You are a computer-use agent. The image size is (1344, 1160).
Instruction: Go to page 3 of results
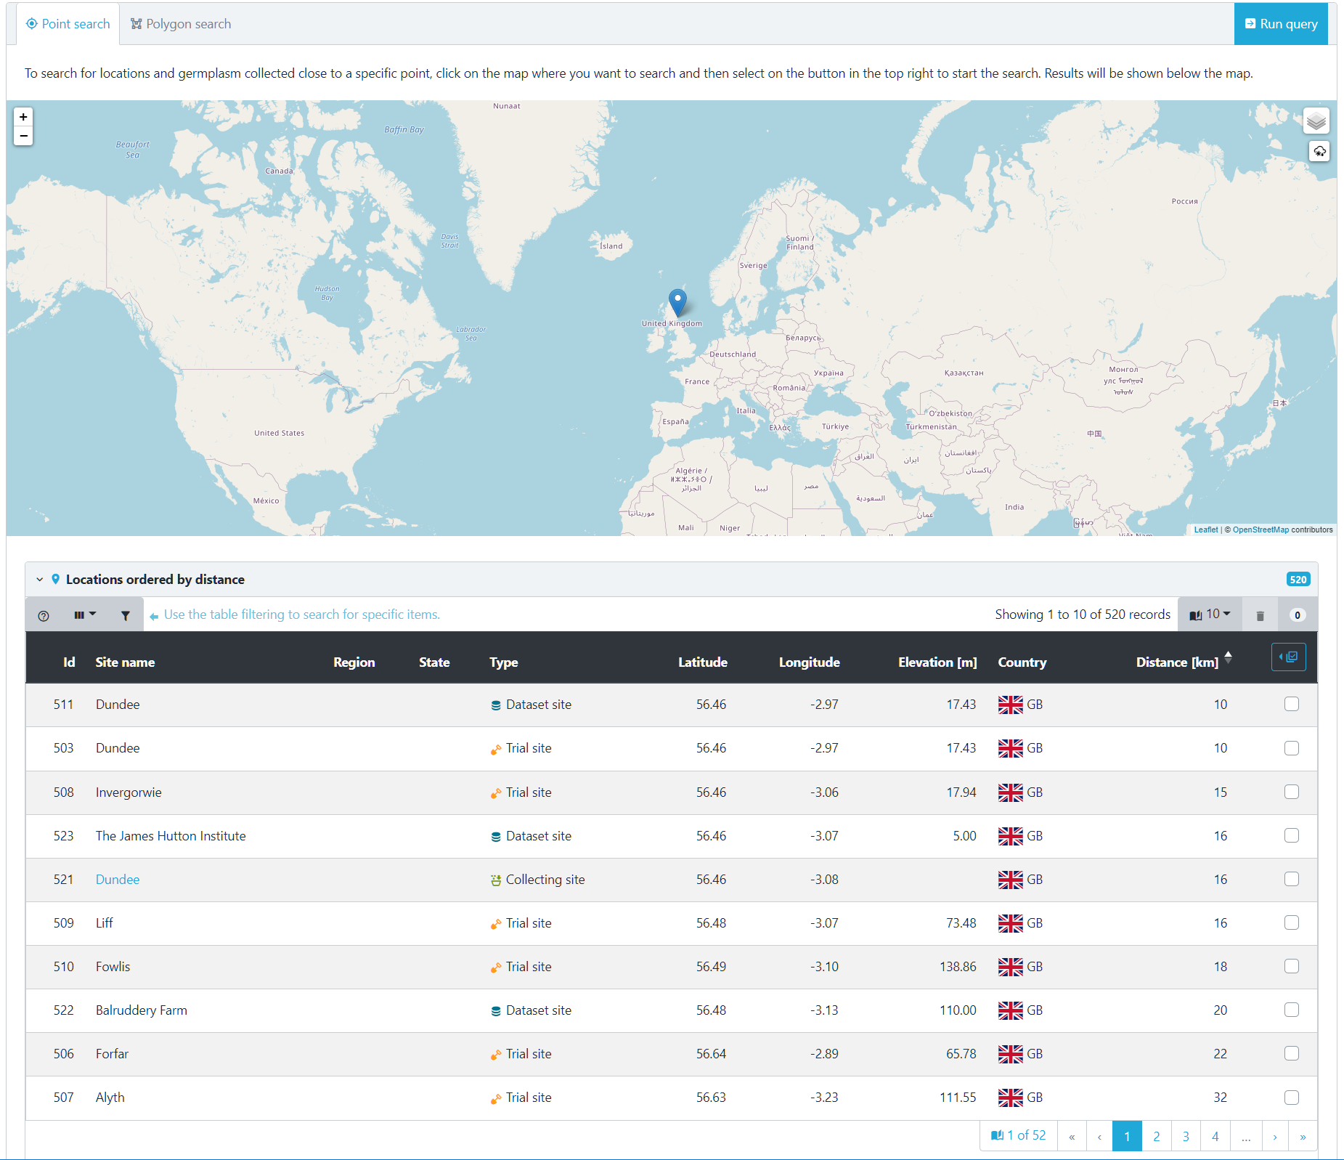click(x=1186, y=1136)
